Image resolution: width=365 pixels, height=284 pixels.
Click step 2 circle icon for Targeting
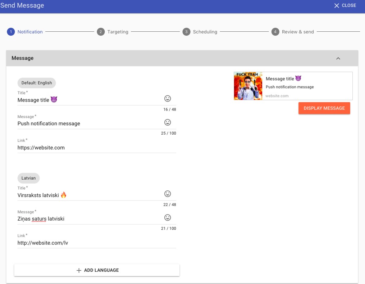101,32
